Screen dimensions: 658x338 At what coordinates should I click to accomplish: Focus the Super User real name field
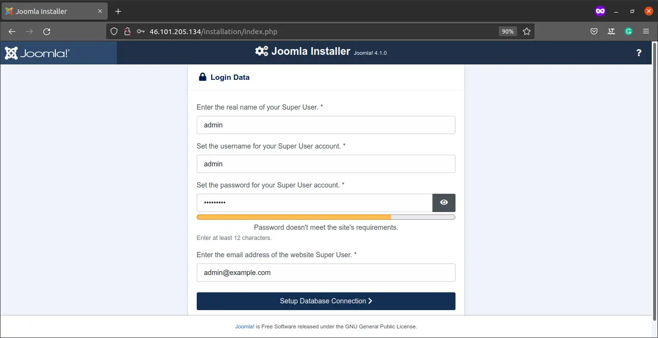click(326, 125)
